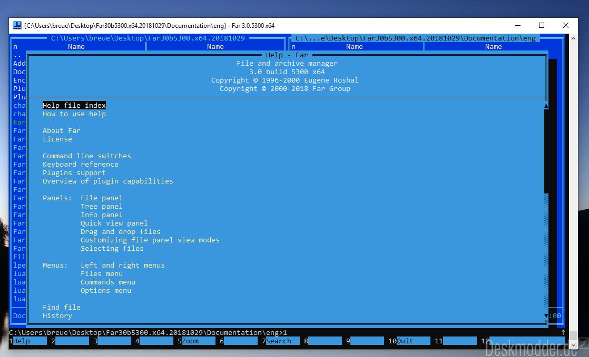Open the Selecting files topic
The height and width of the screenshot is (357, 589).
(x=112, y=249)
